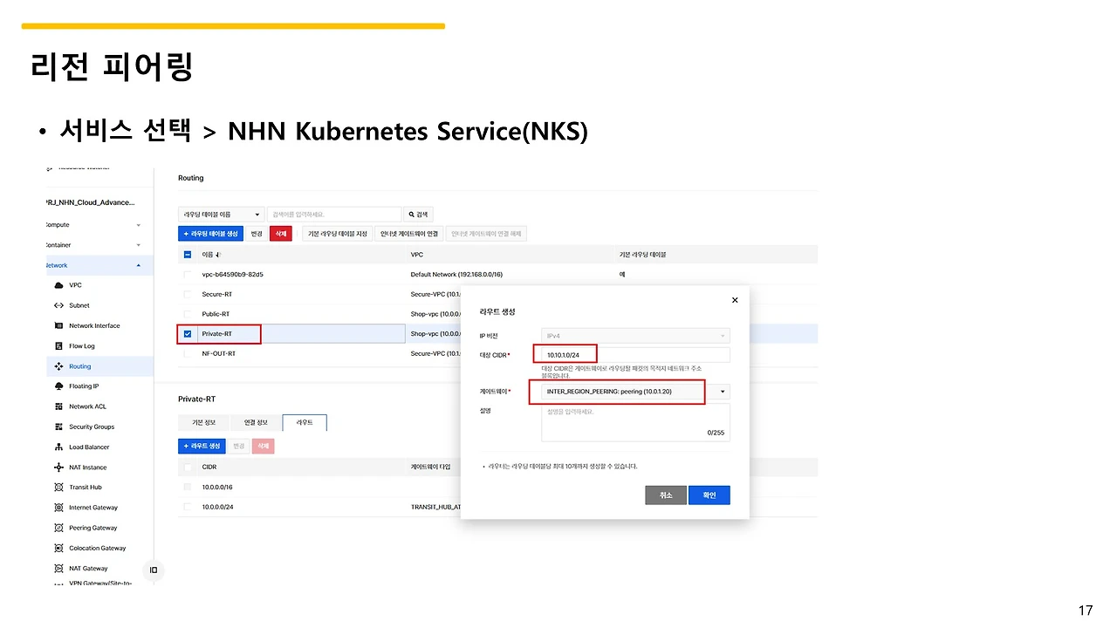Click the 대상 CIDR input field
Image resolution: width=1117 pixels, height=628 pixels.
click(x=635, y=355)
